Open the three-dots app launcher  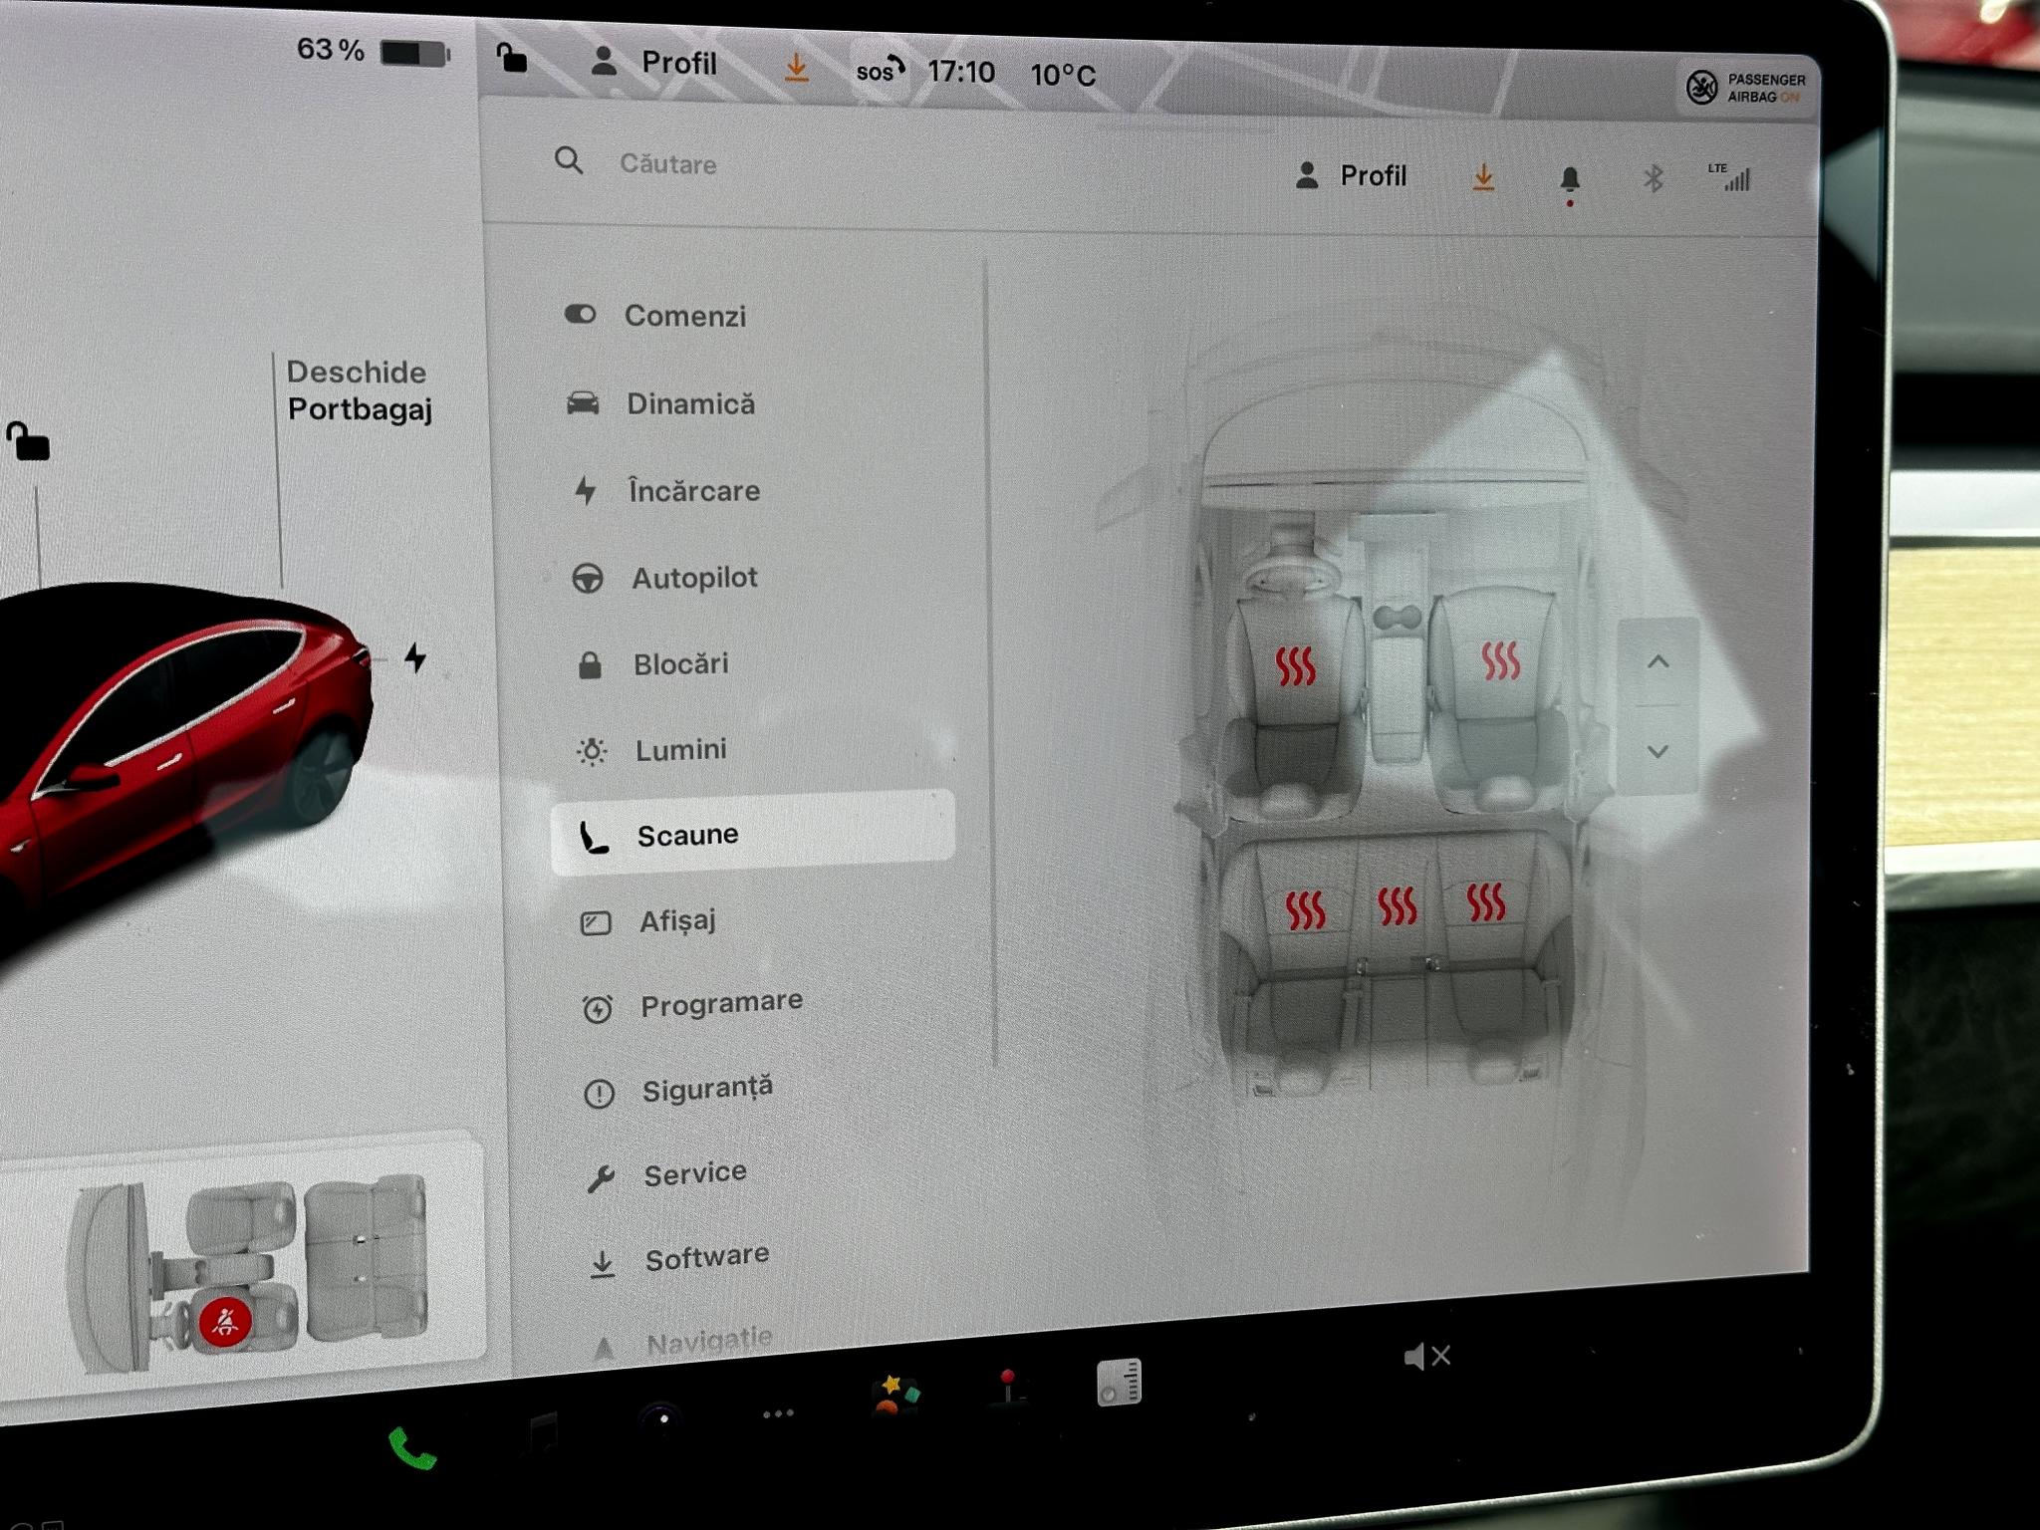pyautogui.click(x=778, y=1412)
